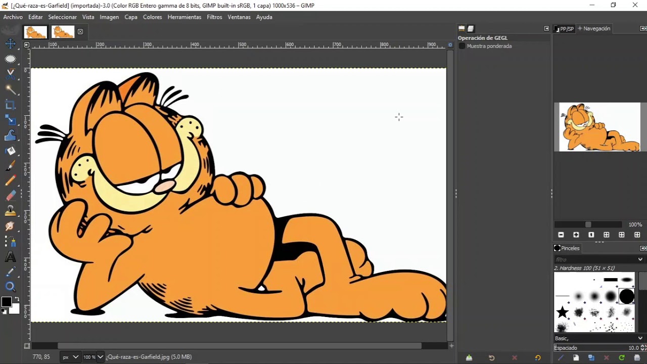Select the Clone stamp tool
Image resolution: width=647 pixels, height=364 pixels.
[x=10, y=211]
